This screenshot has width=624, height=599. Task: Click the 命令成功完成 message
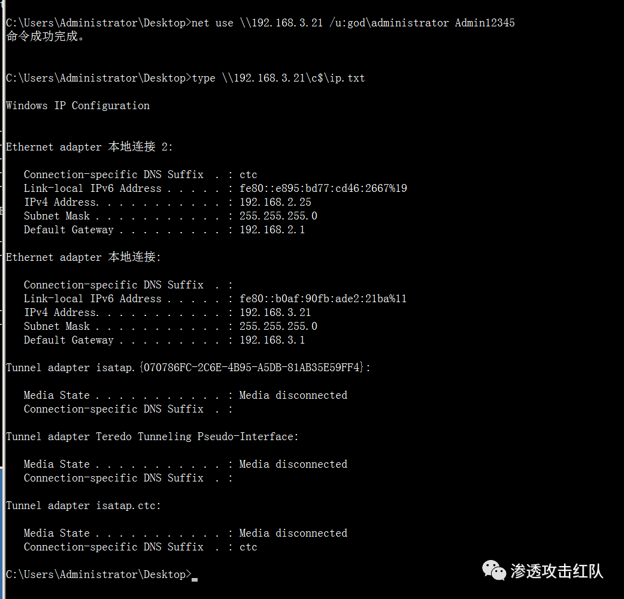(46, 37)
